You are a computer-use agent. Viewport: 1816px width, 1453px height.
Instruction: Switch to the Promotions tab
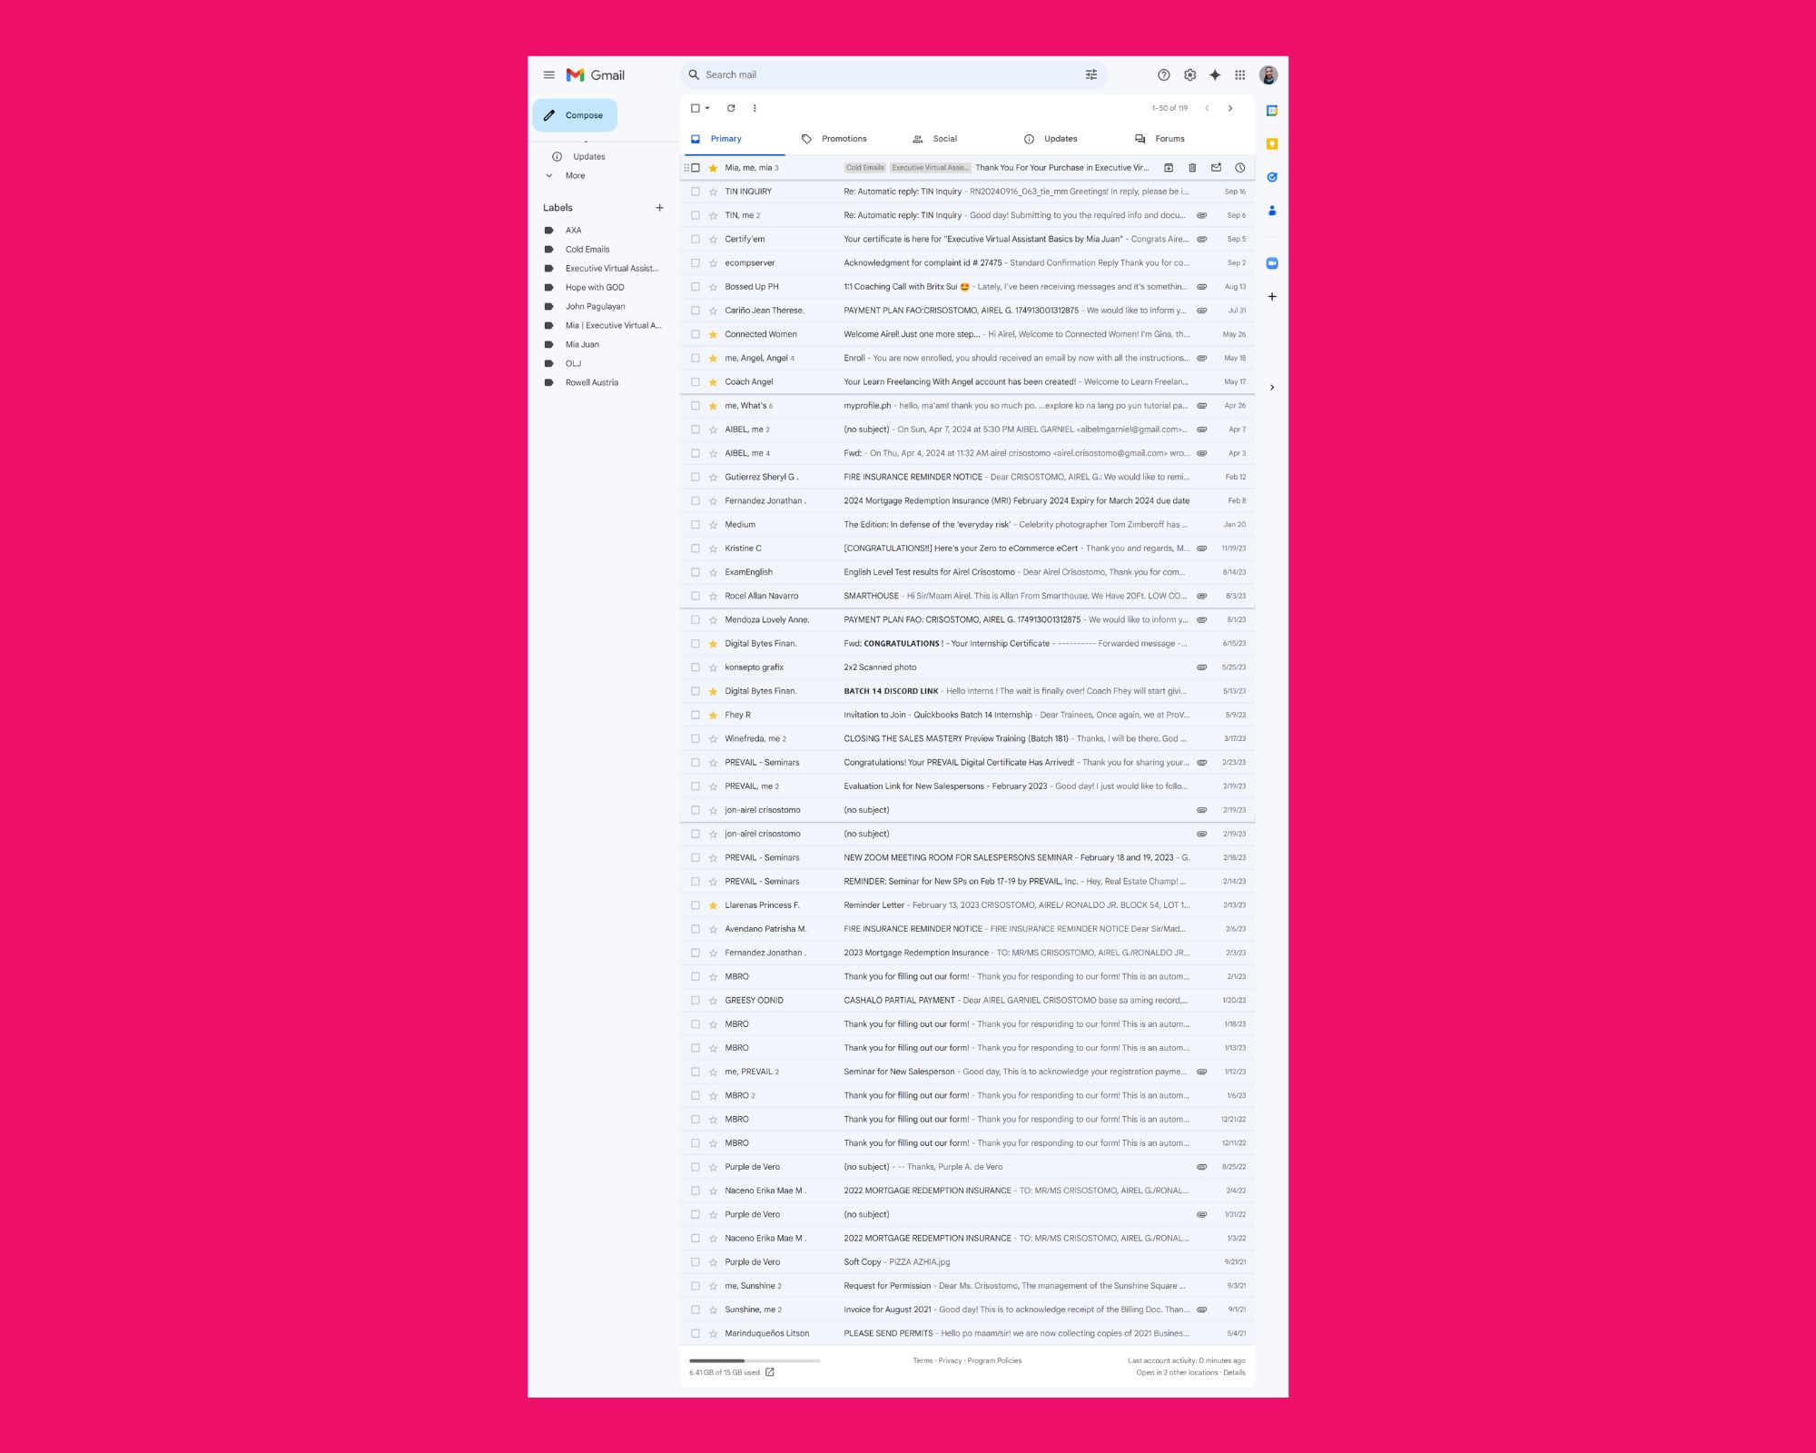(x=844, y=139)
